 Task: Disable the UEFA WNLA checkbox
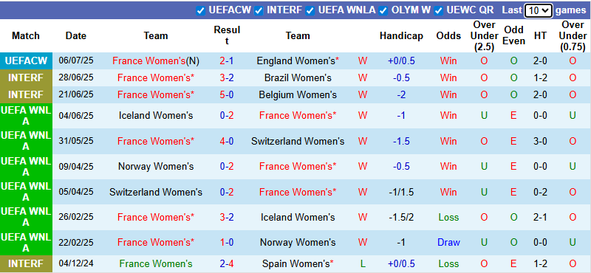tap(310, 10)
